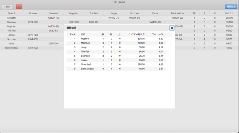
Task: Click Scorpion row label in league table
Action: (x=12, y=39)
